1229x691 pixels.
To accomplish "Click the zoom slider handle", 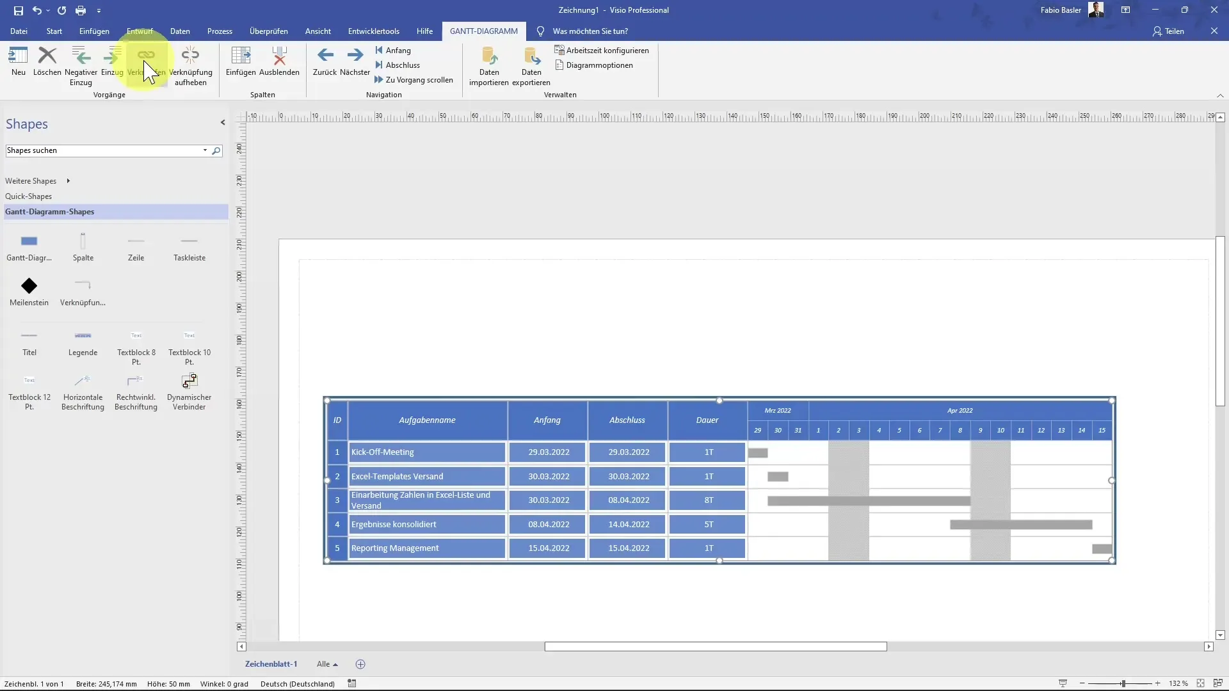I will point(1123,683).
